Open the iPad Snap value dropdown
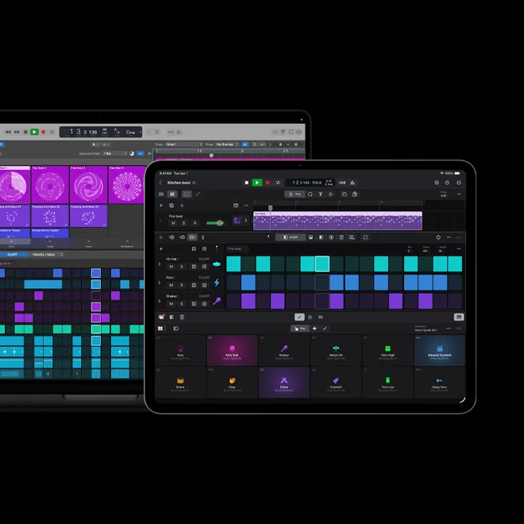Image resolution: width=524 pixels, height=524 pixels. coord(444,195)
